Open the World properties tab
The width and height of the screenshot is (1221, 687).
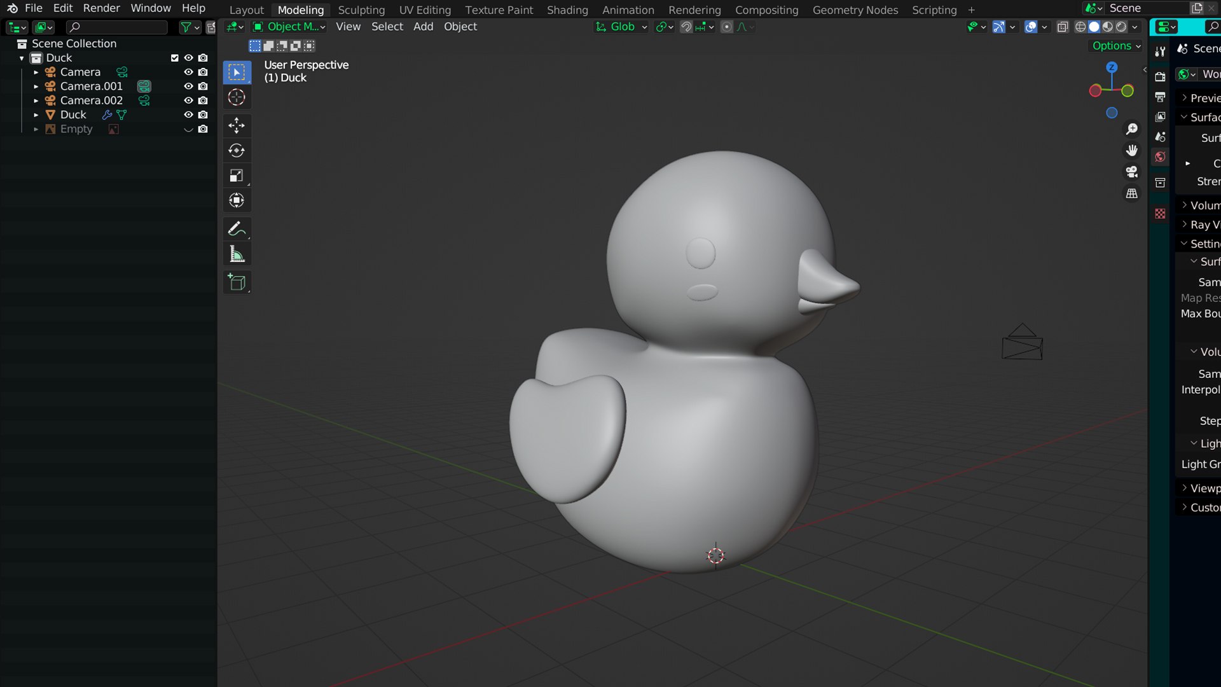(x=1161, y=157)
